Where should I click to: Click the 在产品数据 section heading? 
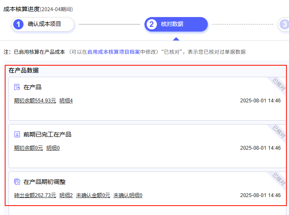tap(24, 70)
